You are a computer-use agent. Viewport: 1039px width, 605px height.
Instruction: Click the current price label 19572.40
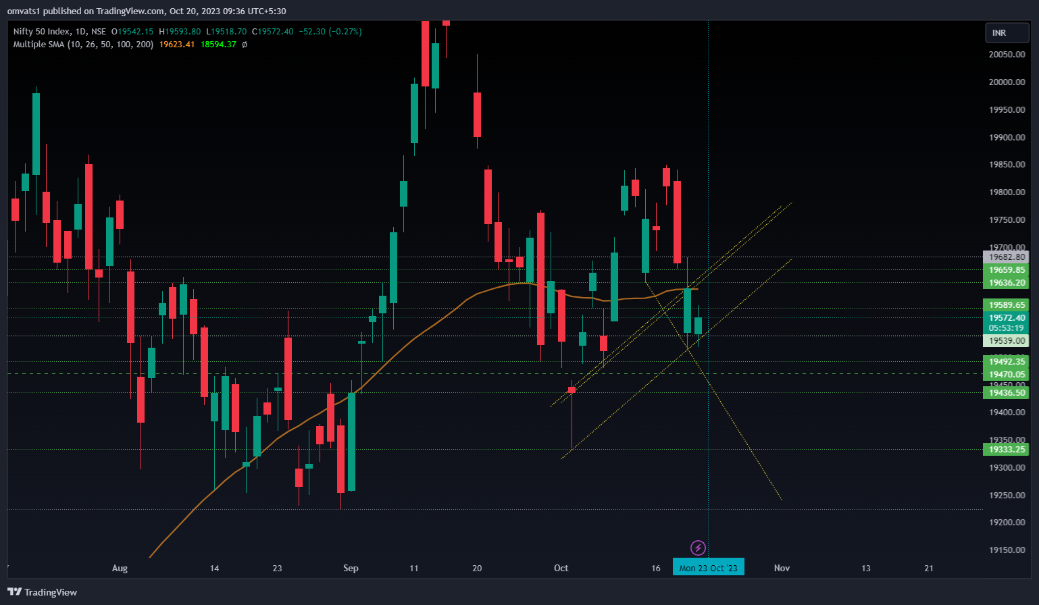pyautogui.click(x=1006, y=317)
